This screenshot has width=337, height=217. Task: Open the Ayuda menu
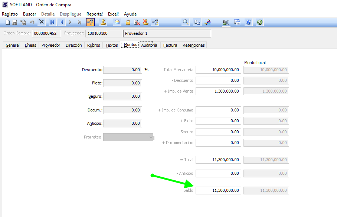tap(130, 14)
